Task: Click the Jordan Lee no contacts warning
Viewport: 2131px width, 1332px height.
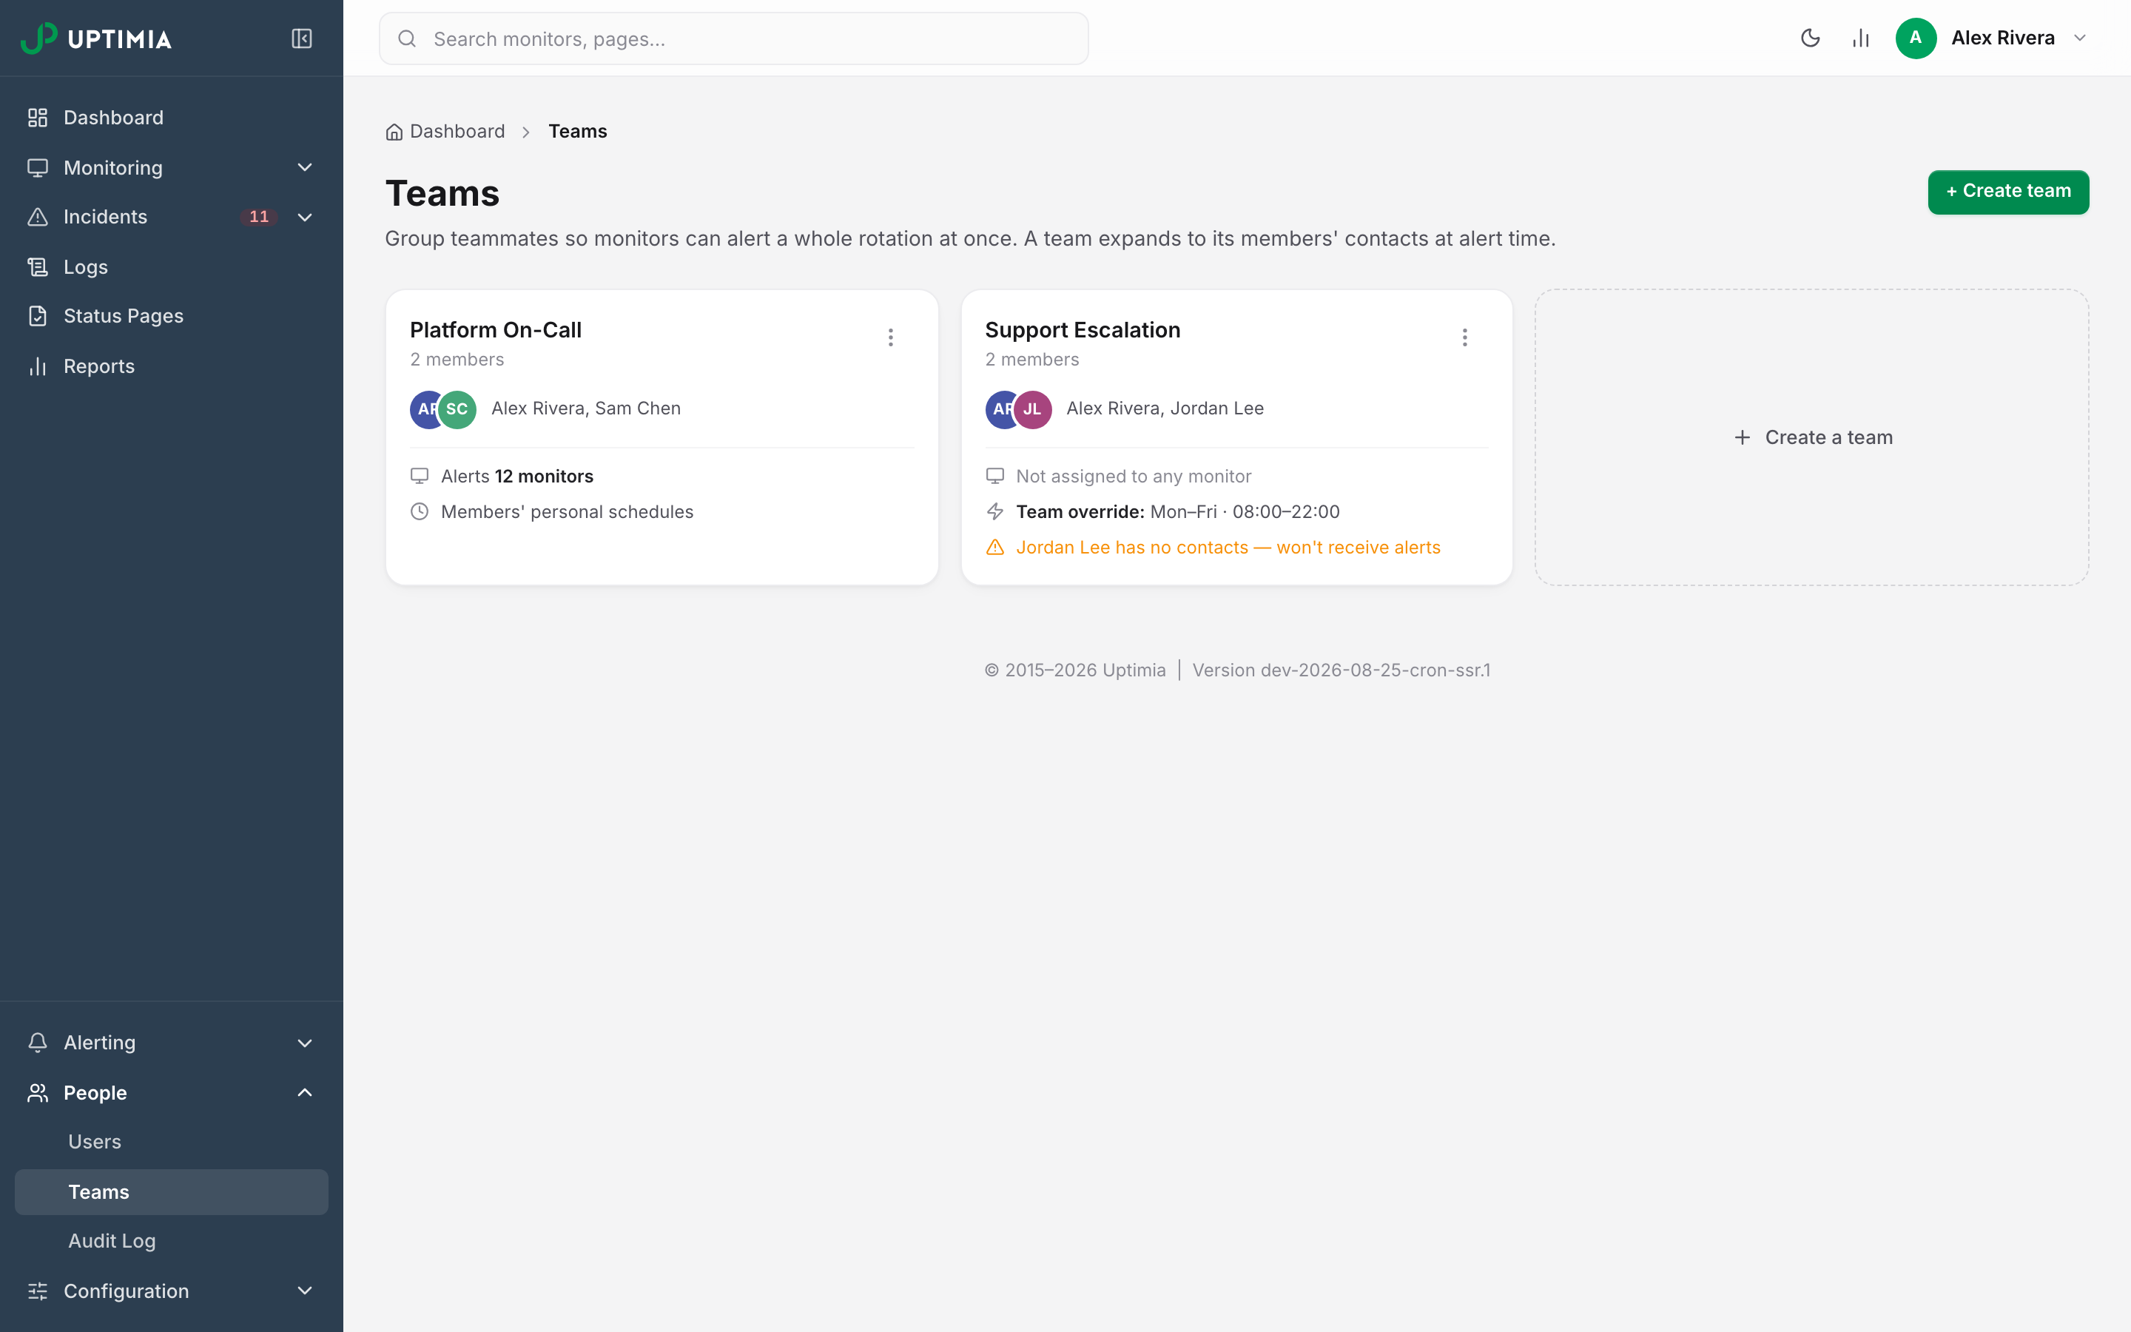Action: (1213, 547)
